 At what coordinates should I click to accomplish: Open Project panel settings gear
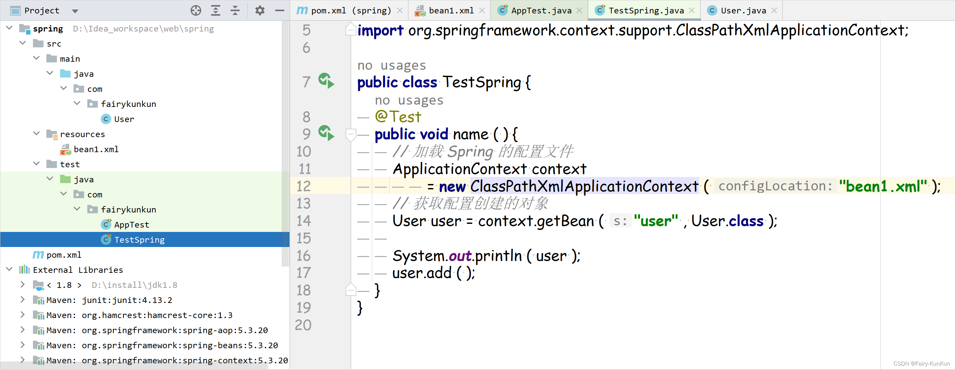[x=260, y=10]
